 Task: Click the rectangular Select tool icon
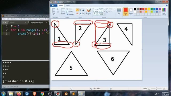(x=63, y=10)
